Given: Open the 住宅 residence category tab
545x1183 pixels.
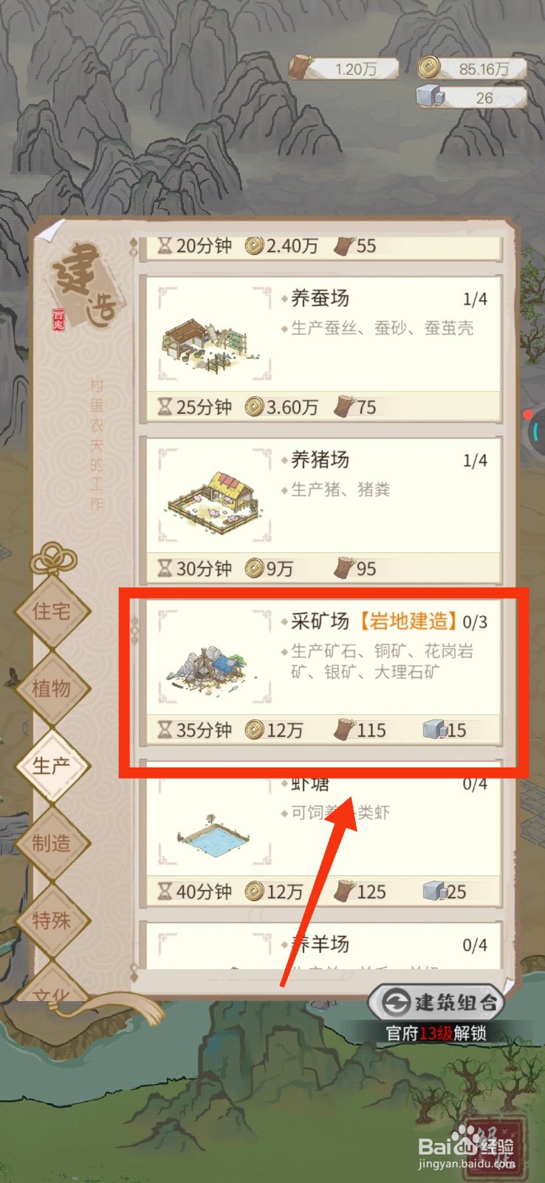Looking at the screenshot, I should [51, 611].
